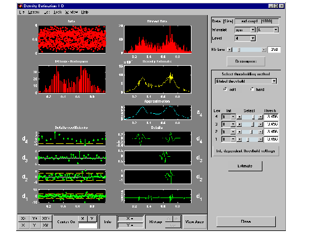Viewport: 335px width, 236px height.
Task: Toggle Center On Y button
Action: point(93,218)
